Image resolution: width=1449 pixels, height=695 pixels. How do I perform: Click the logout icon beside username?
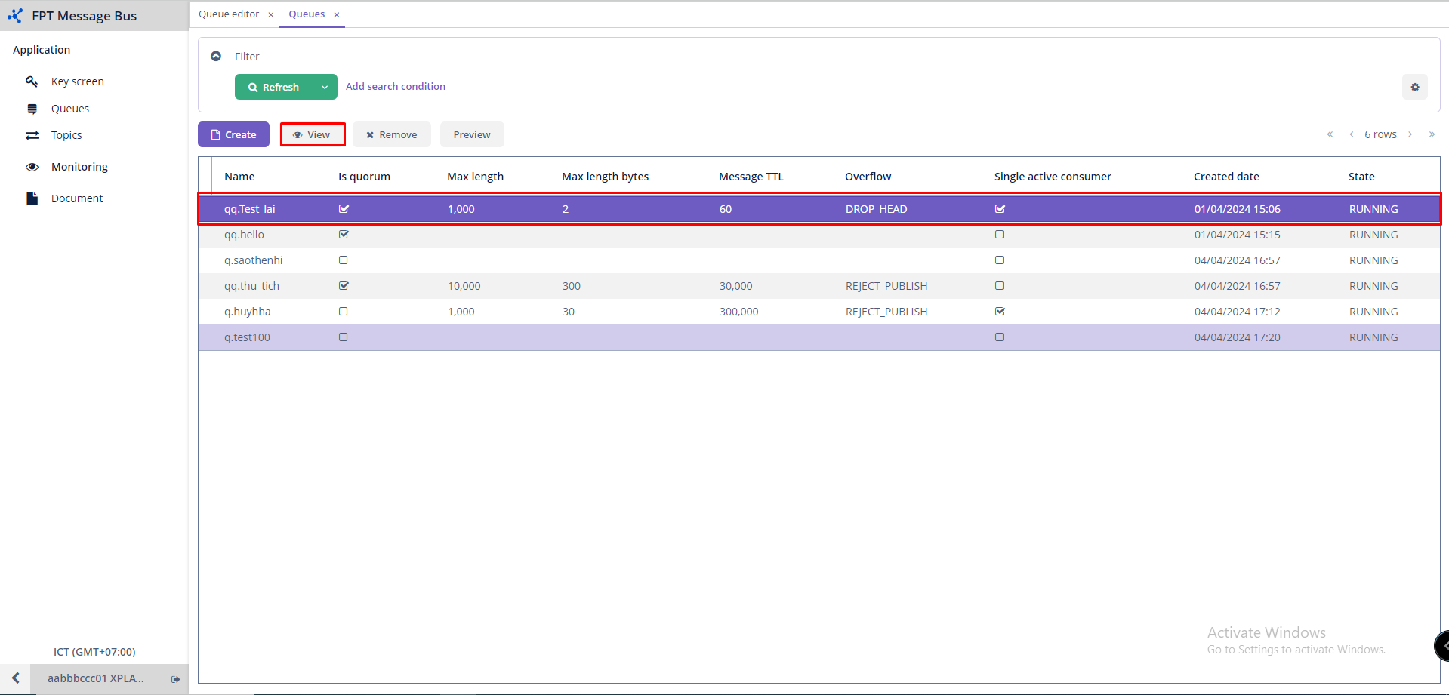click(x=175, y=679)
